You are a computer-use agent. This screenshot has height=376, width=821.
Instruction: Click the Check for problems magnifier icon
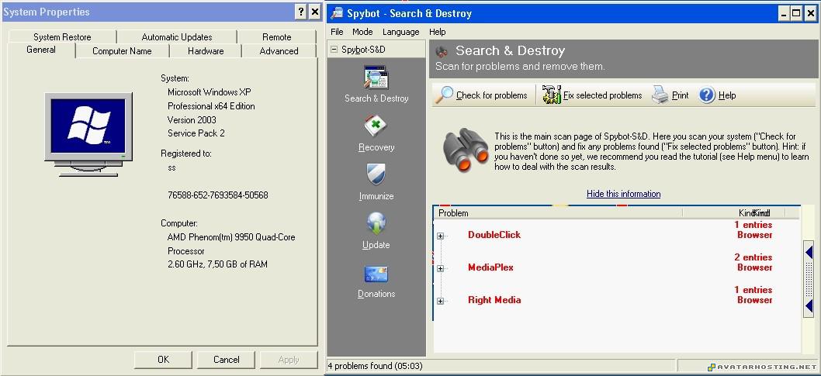[445, 95]
